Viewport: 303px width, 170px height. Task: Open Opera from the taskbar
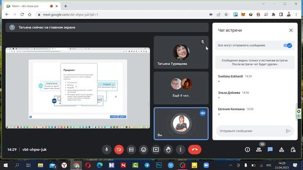pos(88,165)
